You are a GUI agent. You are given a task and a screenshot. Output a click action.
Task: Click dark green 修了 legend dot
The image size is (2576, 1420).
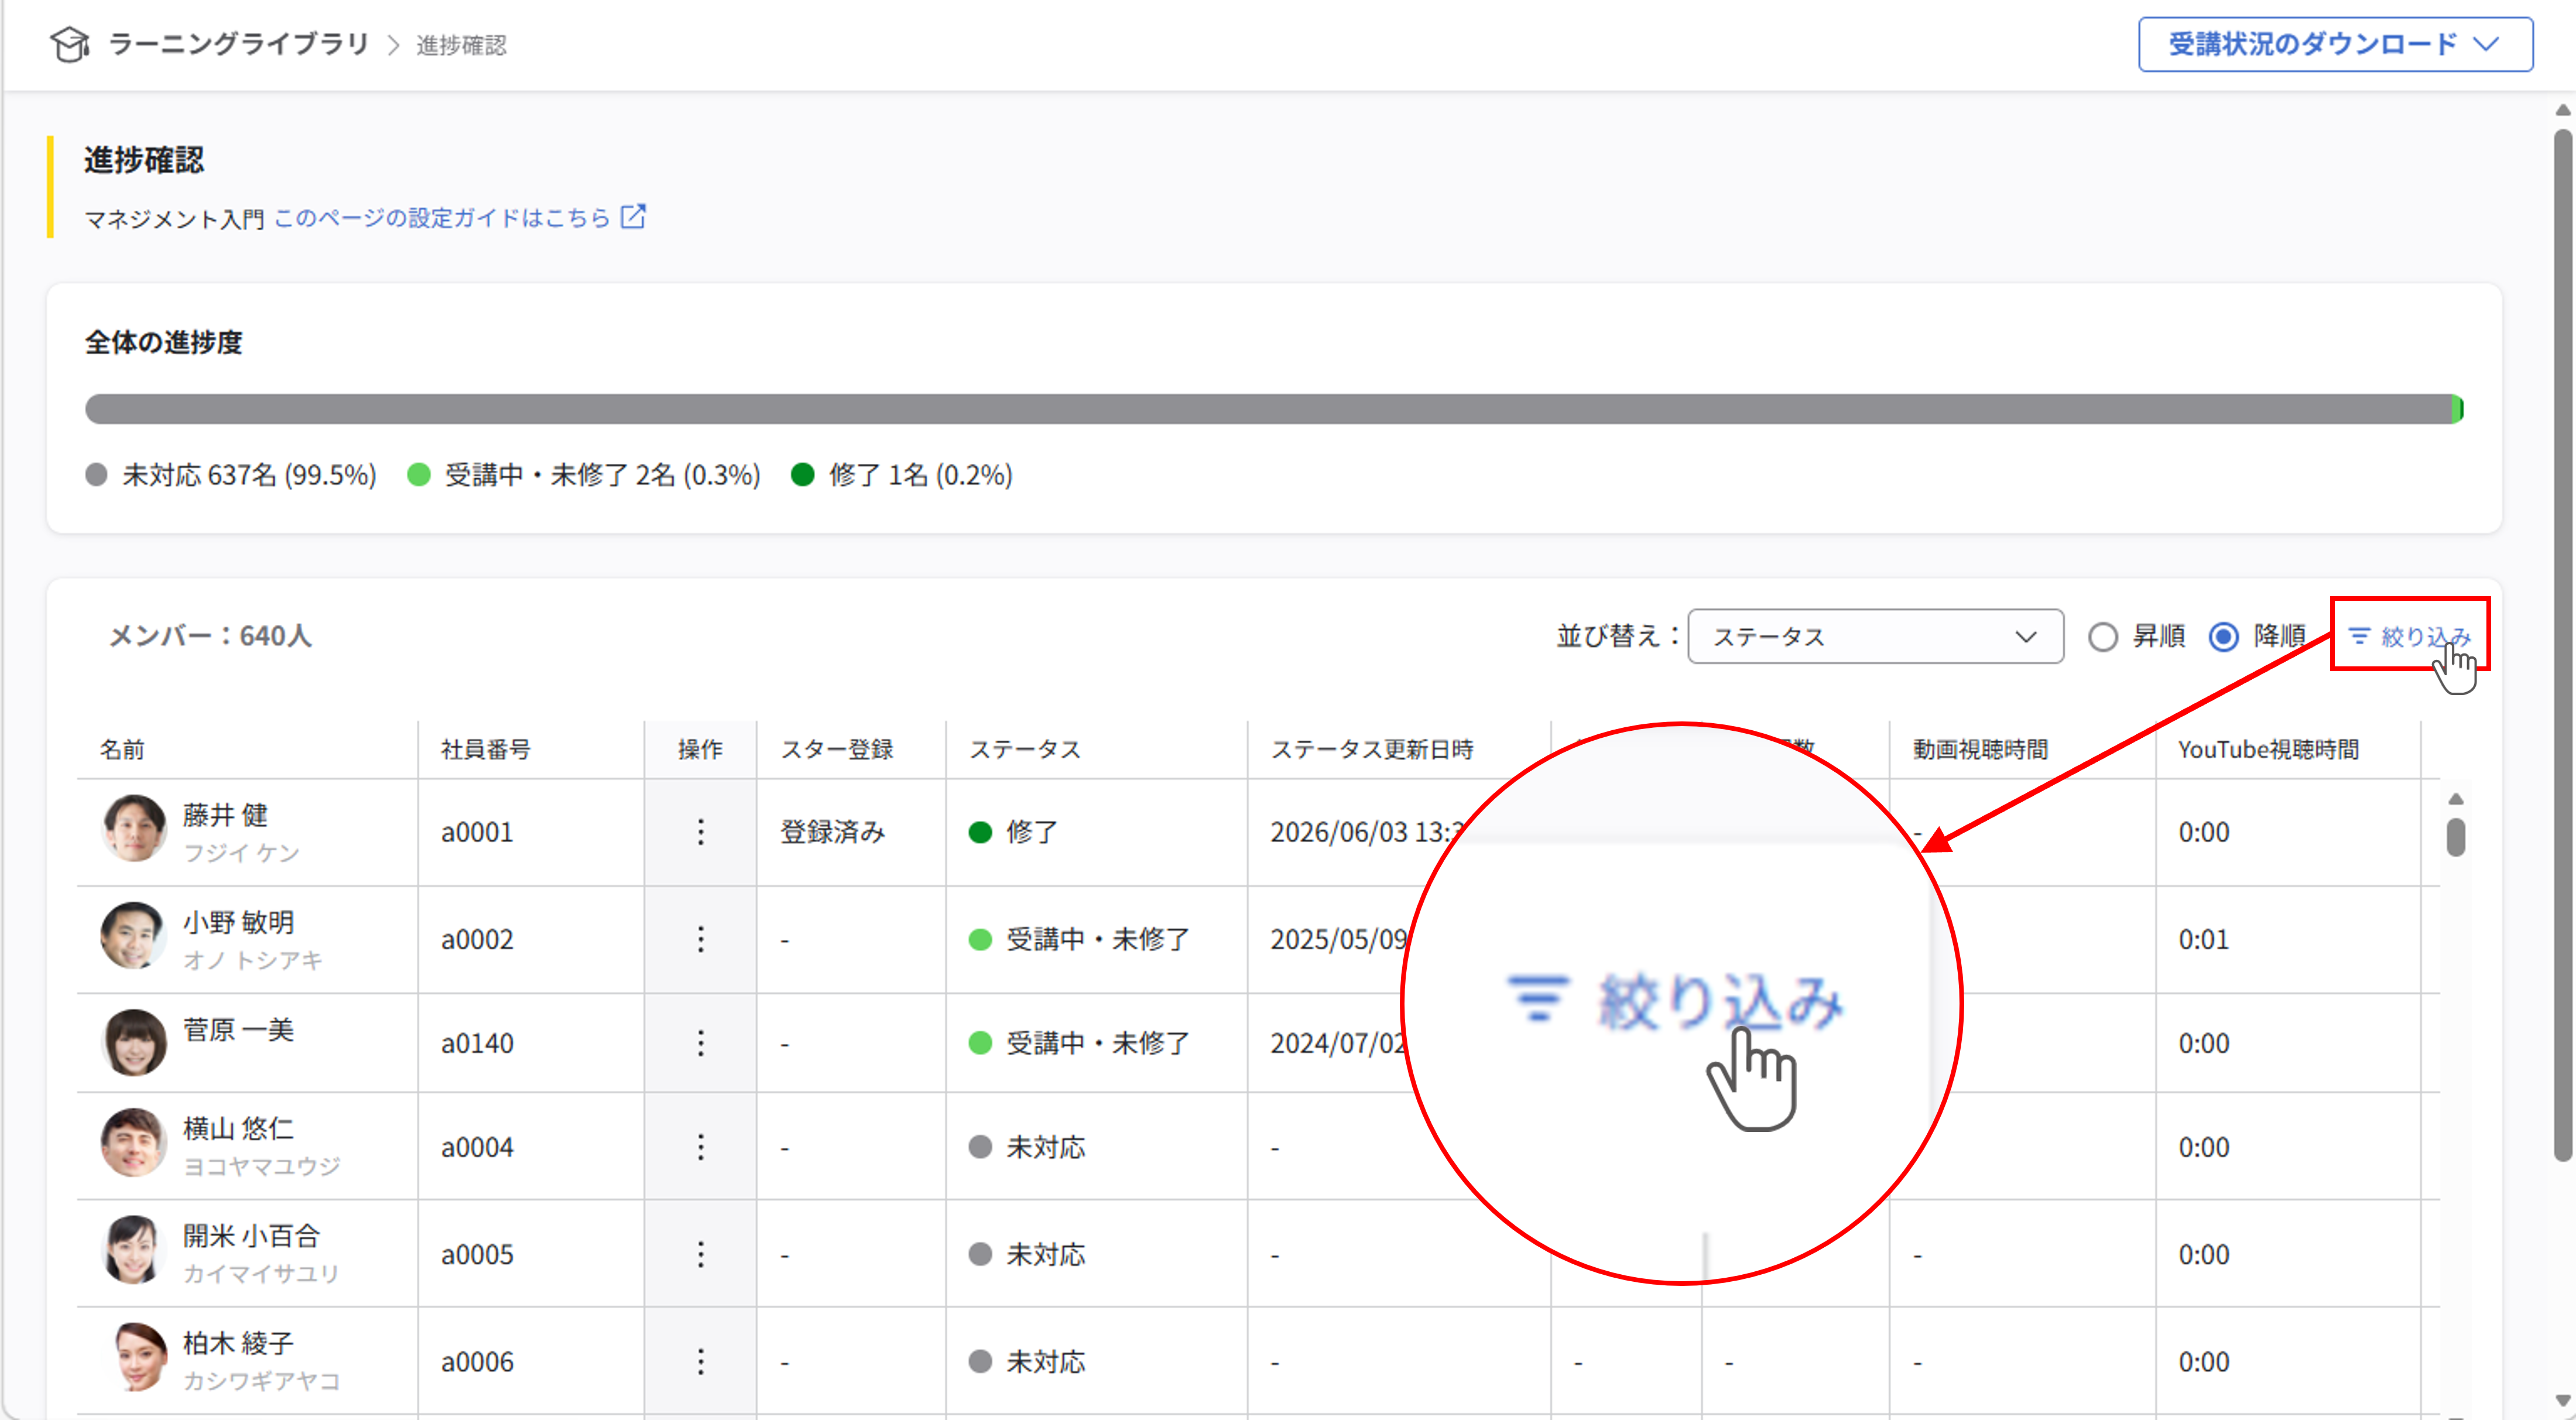[802, 474]
